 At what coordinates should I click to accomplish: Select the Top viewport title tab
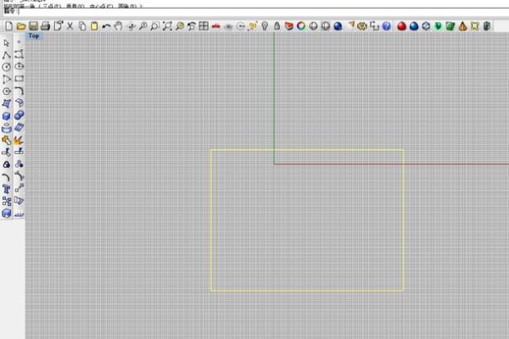pyautogui.click(x=34, y=36)
